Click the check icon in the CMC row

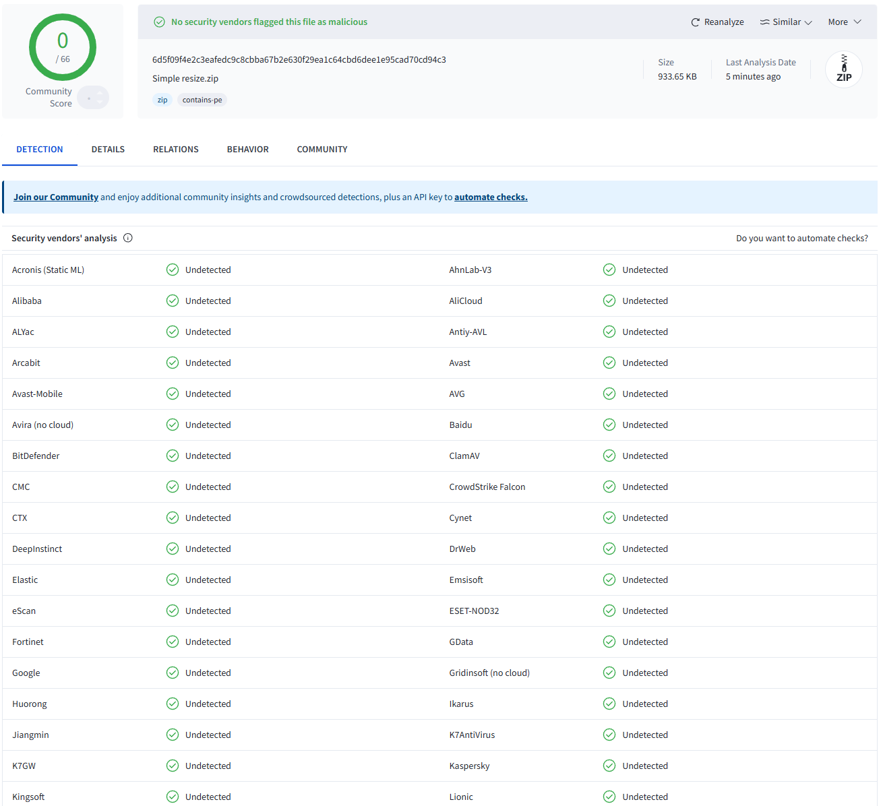tap(173, 487)
